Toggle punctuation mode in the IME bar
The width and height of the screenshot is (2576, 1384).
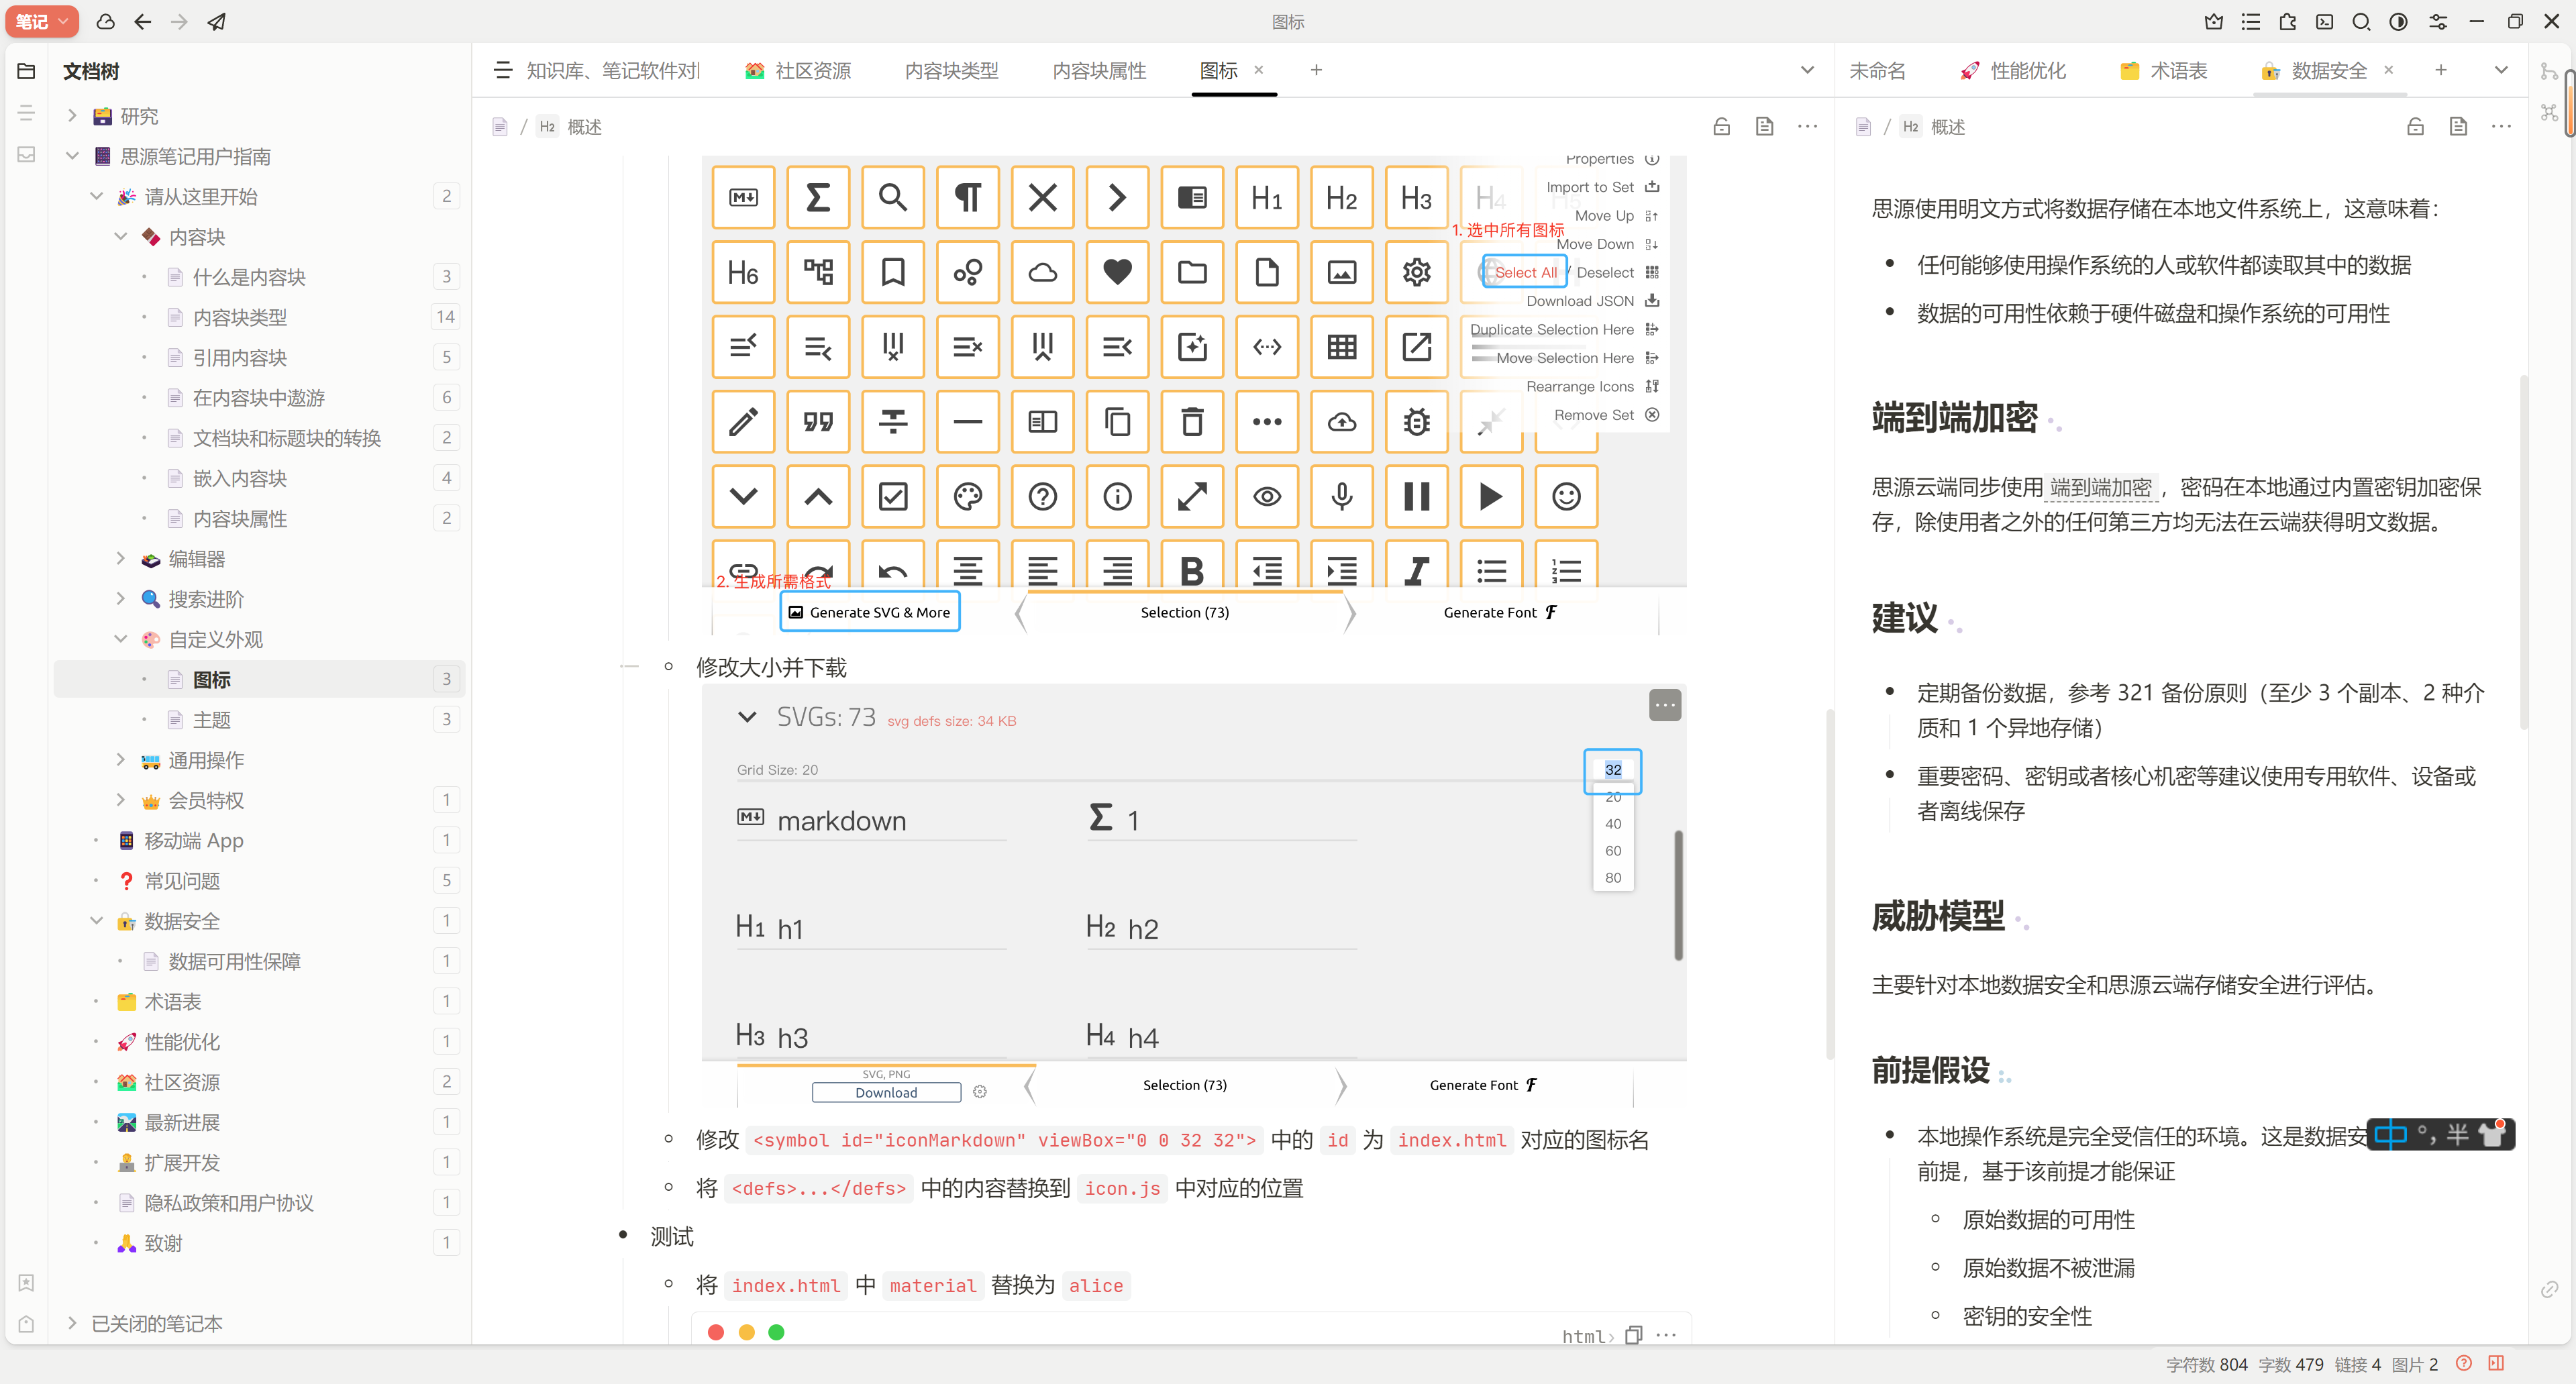click(2426, 1135)
